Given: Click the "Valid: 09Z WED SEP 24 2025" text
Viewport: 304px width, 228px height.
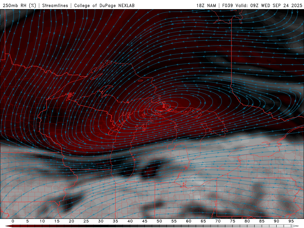Looking at the screenshot, I should [269, 5].
